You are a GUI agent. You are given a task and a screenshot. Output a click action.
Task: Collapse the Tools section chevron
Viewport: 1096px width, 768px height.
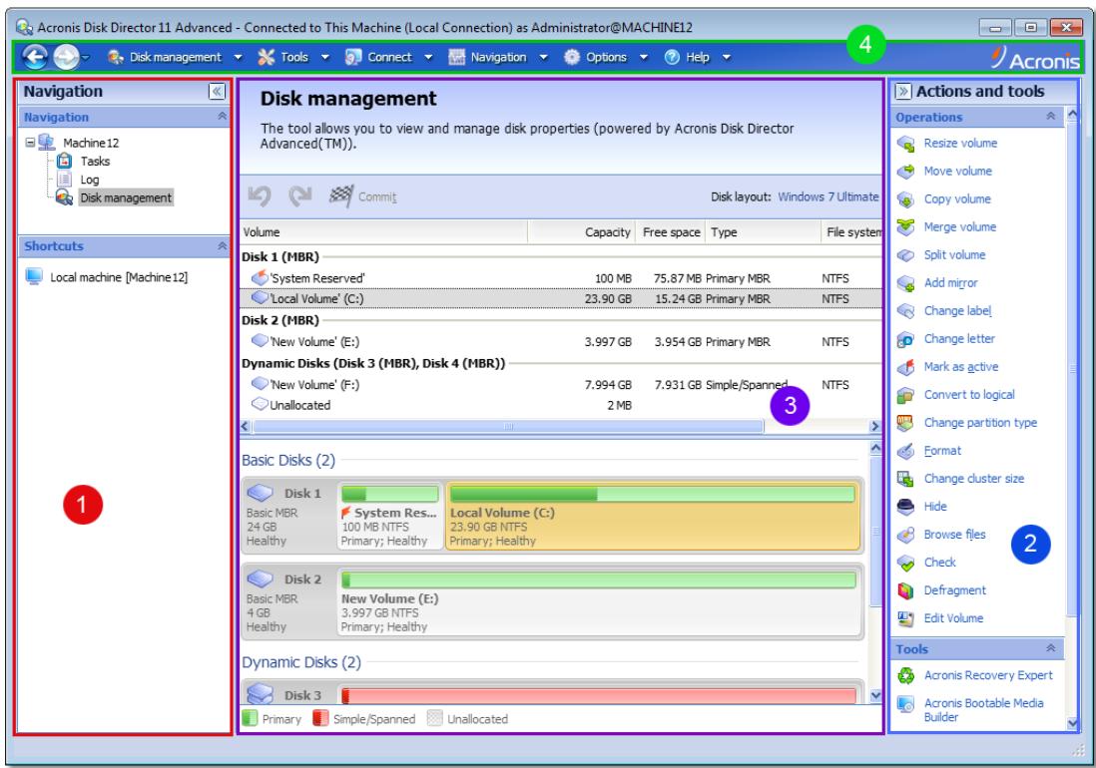1050,648
